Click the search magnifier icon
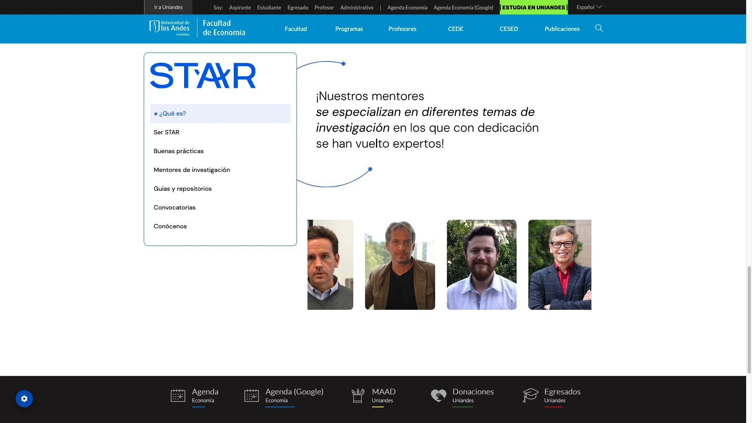The image size is (752, 423). pos(599,28)
